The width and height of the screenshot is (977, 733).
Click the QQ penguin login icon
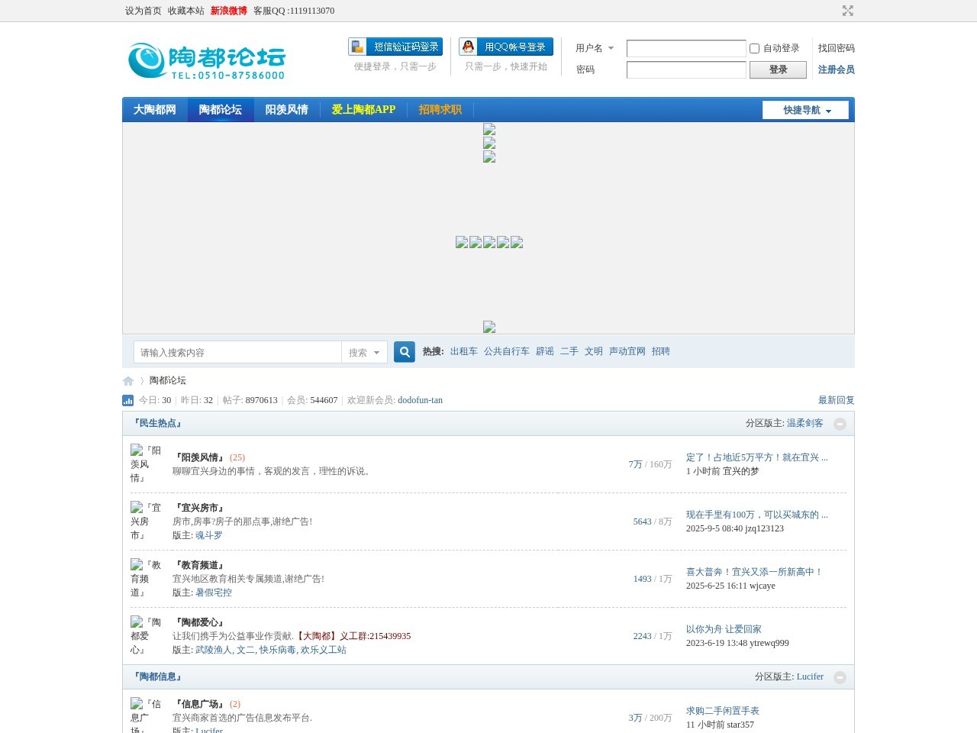[x=466, y=46]
